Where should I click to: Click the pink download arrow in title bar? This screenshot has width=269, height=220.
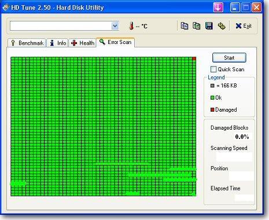coord(218,8)
